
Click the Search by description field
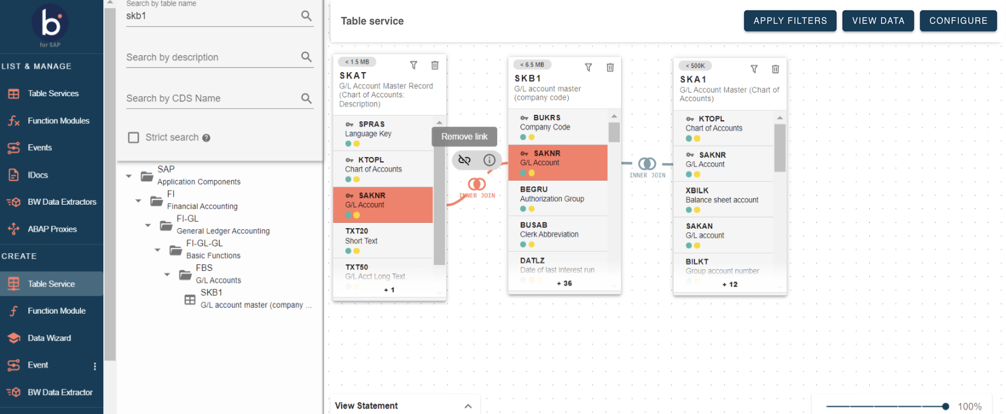point(211,57)
